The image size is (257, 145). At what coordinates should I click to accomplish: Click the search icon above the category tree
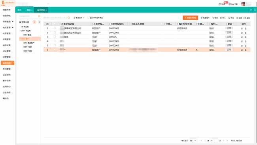click(39, 16)
